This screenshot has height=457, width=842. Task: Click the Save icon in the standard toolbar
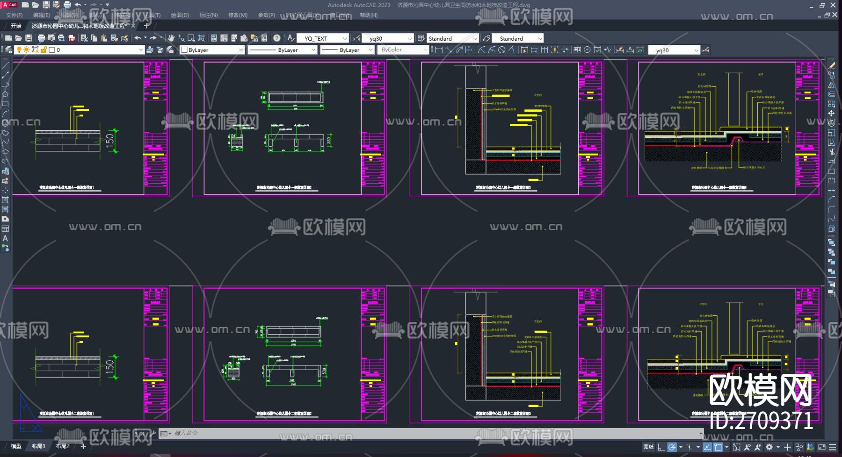29,38
